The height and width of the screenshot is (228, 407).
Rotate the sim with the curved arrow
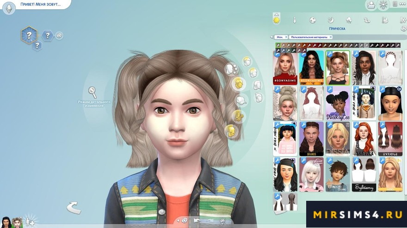pos(74,208)
